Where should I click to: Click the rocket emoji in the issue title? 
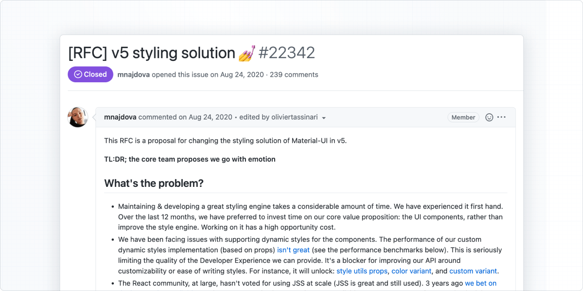[x=246, y=52]
